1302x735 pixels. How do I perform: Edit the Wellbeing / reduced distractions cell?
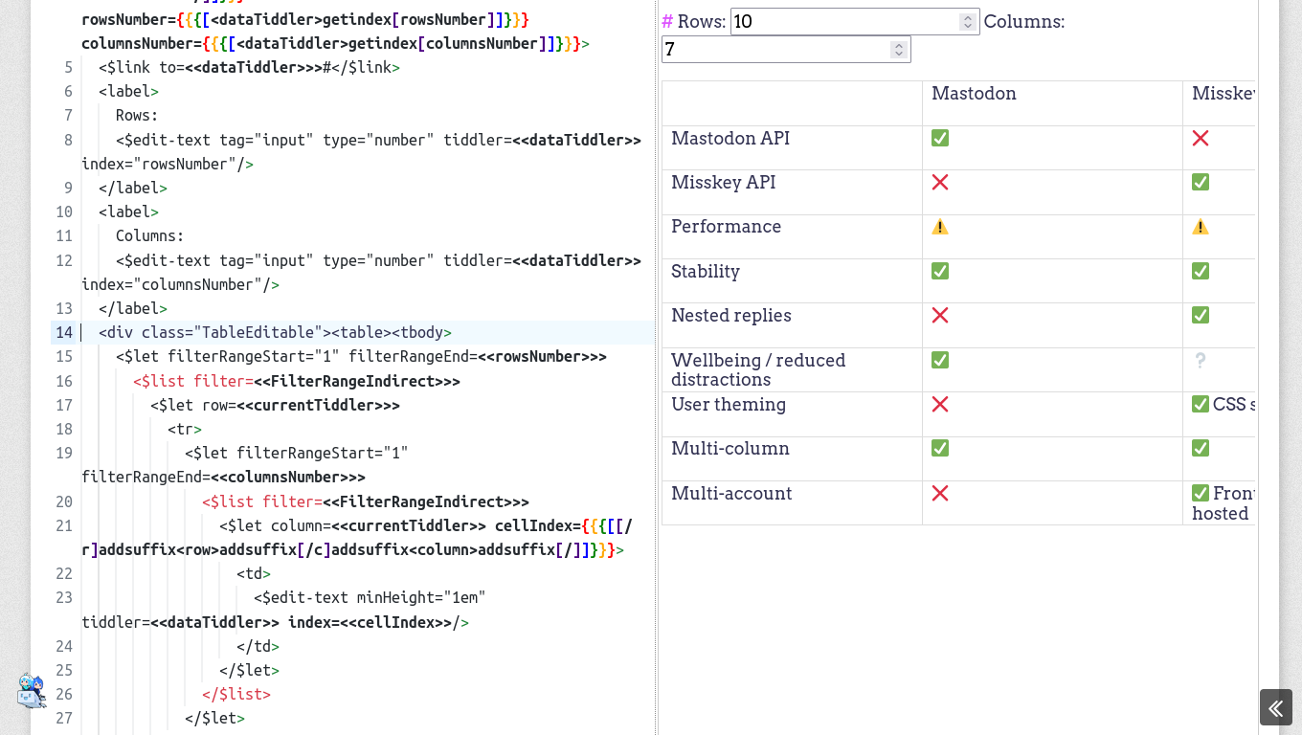click(x=792, y=369)
